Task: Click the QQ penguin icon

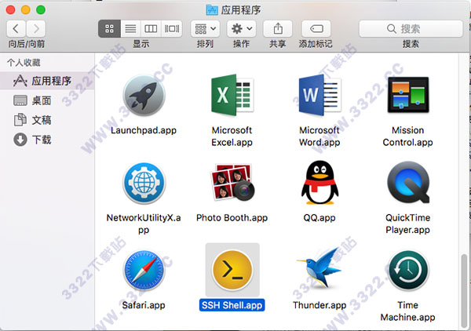Action: pos(320,183)
